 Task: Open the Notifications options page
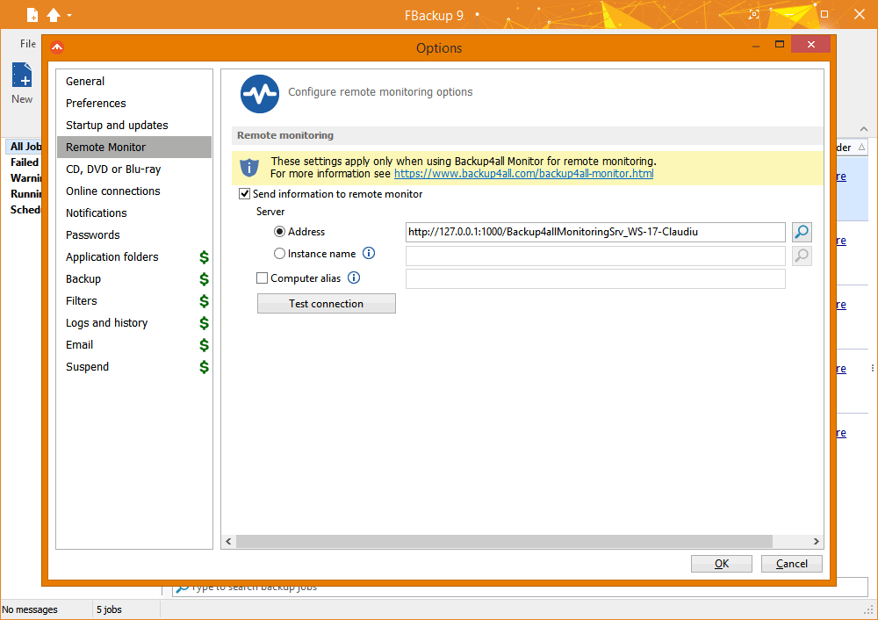click(134, 213)
